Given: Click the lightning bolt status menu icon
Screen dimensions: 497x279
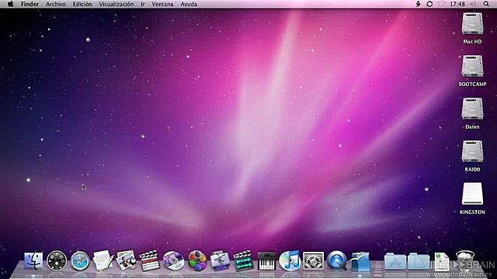Looking at the screenshot, I should [x=418, y=4].
